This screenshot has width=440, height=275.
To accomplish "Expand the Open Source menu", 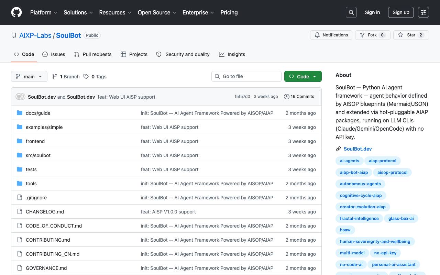I will click(x=157, y=12).
